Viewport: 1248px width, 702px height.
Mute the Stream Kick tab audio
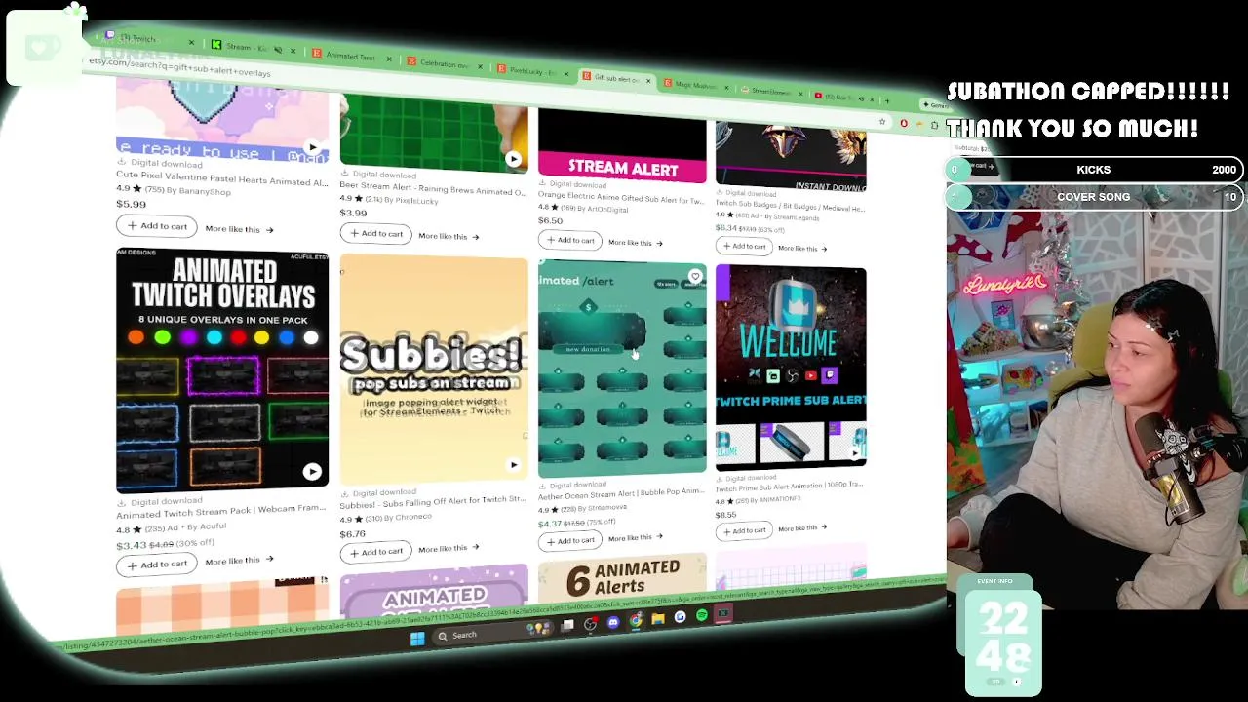278,50
